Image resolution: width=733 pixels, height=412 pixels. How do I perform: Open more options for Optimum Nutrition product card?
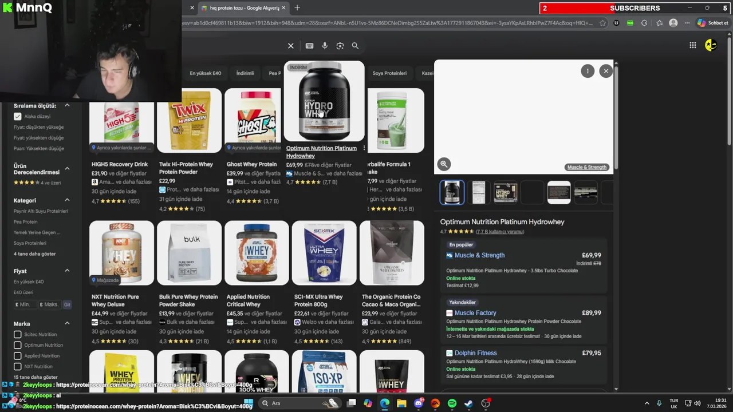(364, 148)
